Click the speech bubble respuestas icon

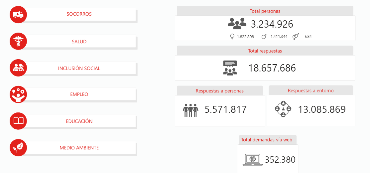(x=230, y=68)
